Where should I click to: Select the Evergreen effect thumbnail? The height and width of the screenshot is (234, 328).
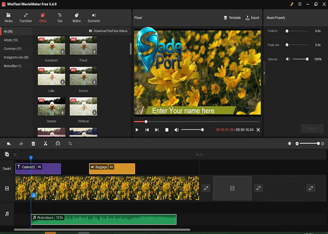click(51, 46)
